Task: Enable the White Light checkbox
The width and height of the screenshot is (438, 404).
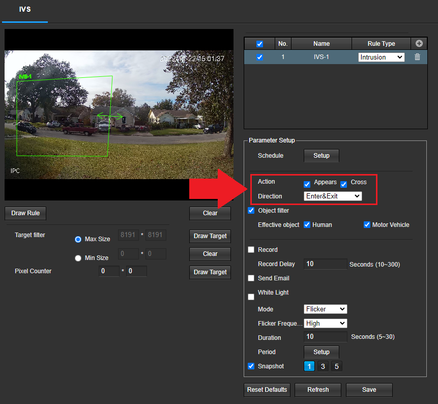Action: pos(251,297)
